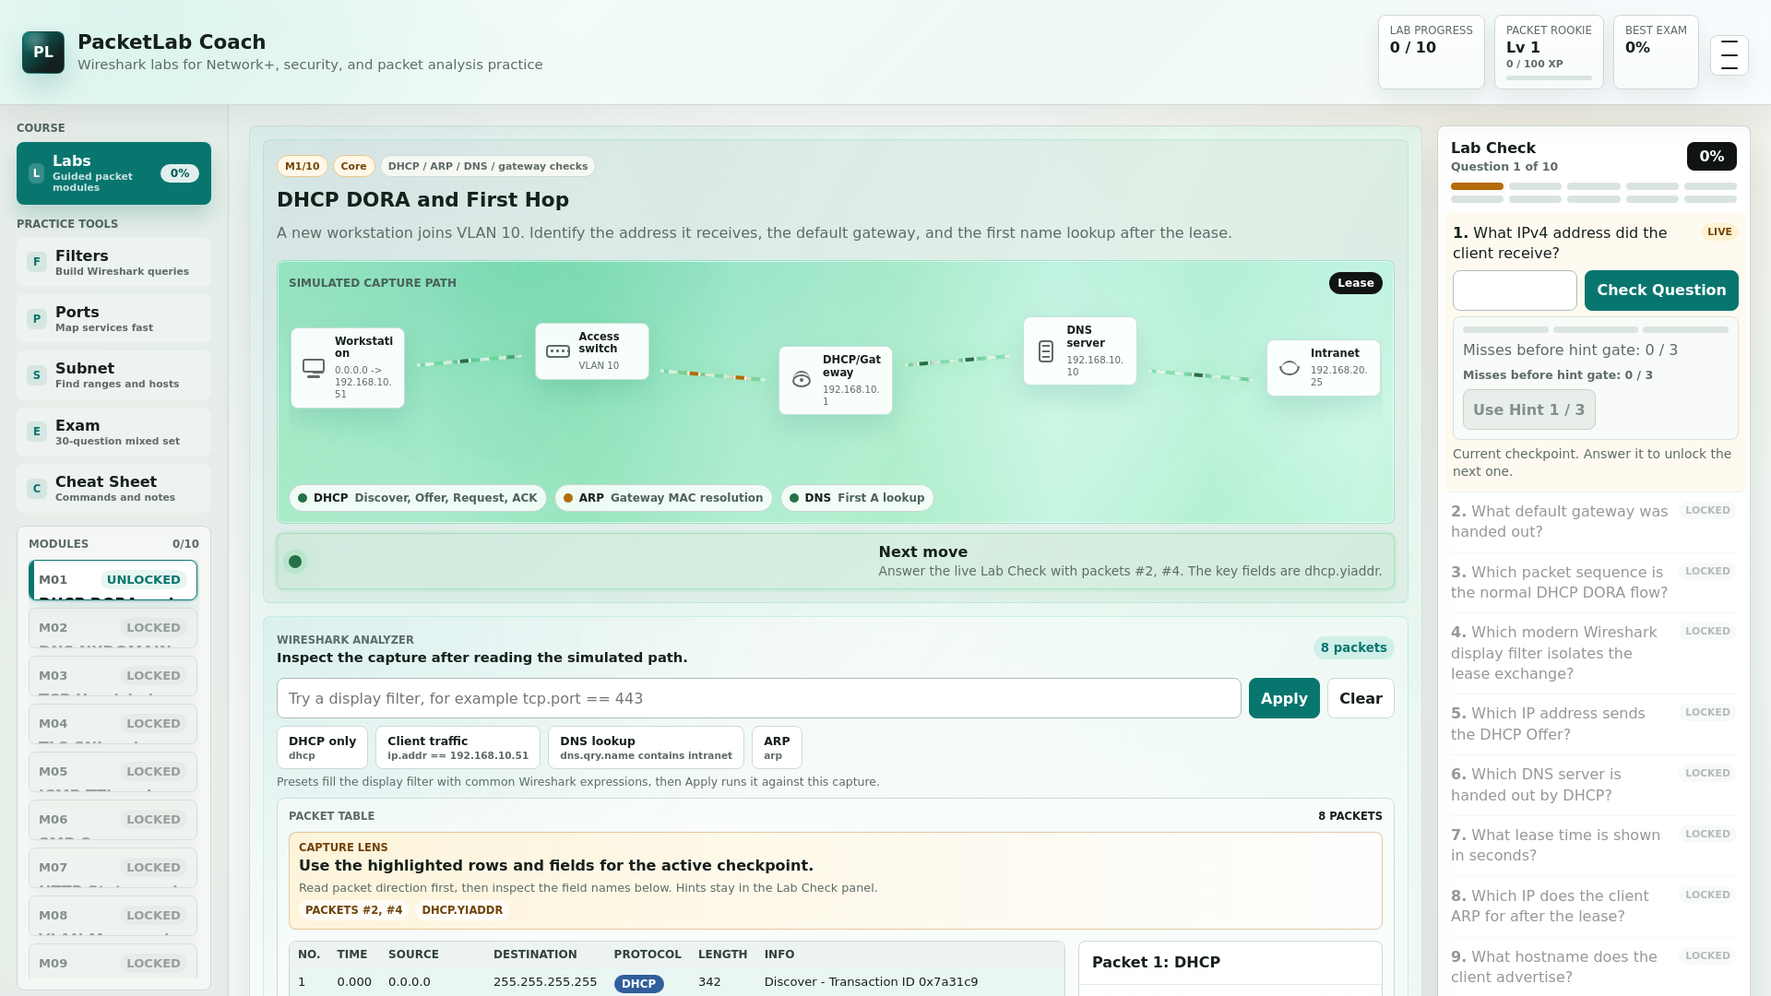Viewport: 1771px width, 996px height.
Task: Click the Clear filter button
Action: (x=1361, y=698)
